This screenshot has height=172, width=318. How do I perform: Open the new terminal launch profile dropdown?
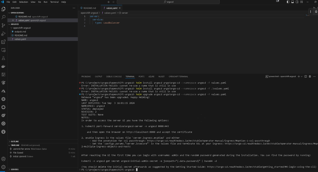(x=302, y=76)
